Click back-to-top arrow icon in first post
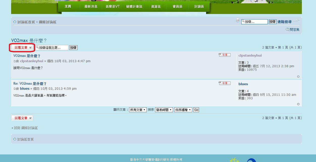This screenshot has height=162, width=316. click(x=298, y=77)
